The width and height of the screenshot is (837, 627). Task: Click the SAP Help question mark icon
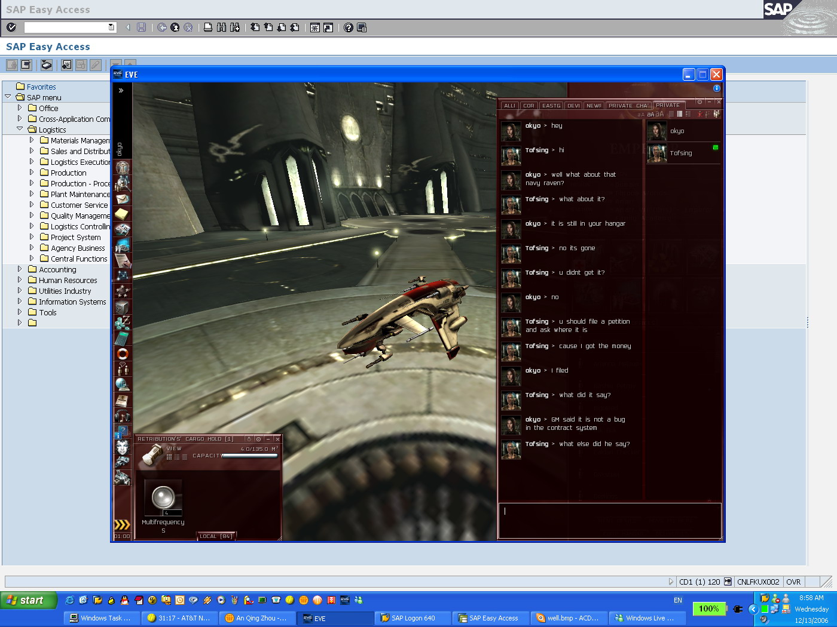coord(349,27)
